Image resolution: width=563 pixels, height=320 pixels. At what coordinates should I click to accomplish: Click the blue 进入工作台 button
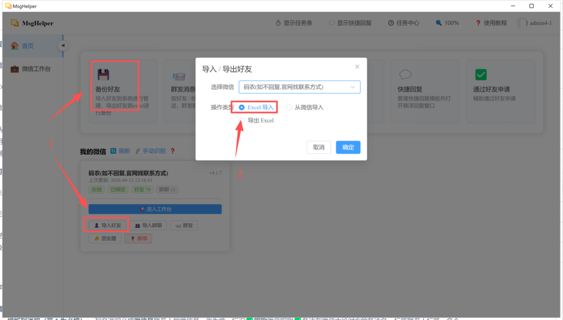click(x=155, y=209)
